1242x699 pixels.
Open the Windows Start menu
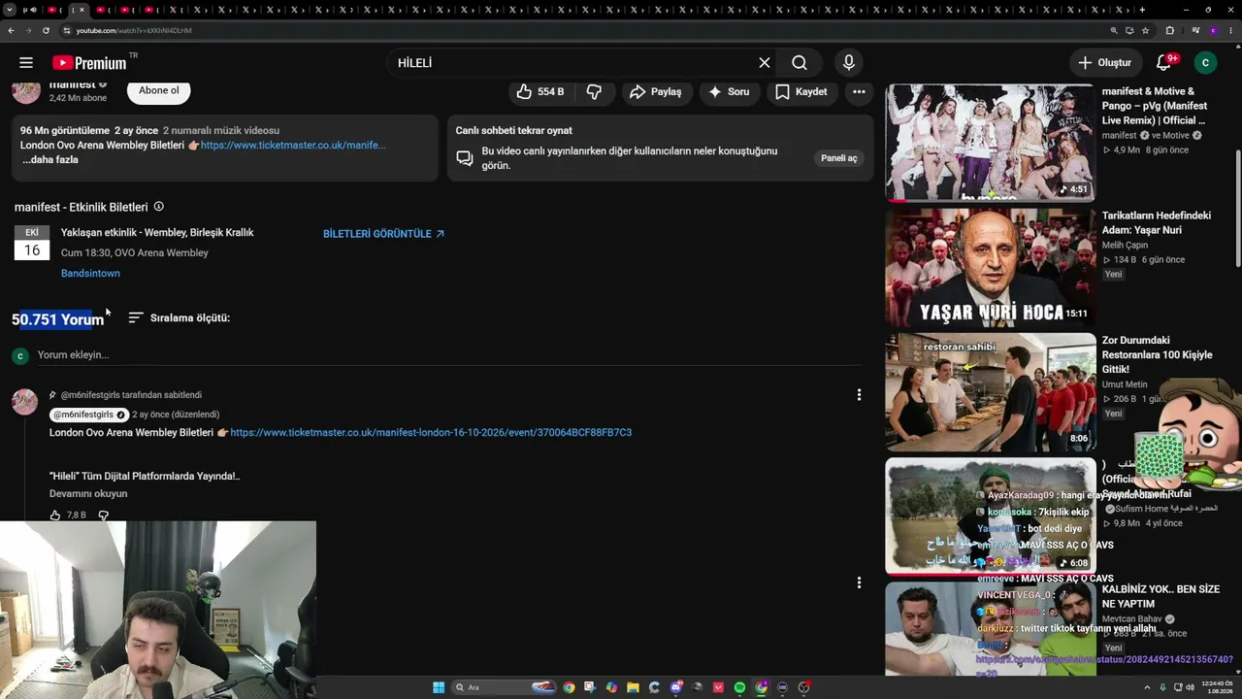coord(439,687)
